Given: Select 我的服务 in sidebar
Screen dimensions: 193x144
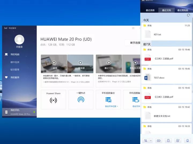Looking at the screenshot, I should pos(19,77).
